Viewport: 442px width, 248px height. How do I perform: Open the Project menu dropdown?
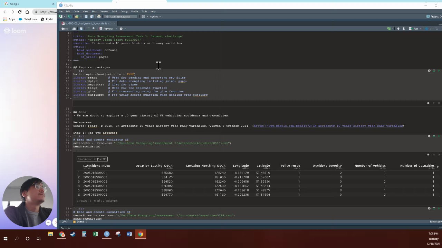(x=434, y=17)
